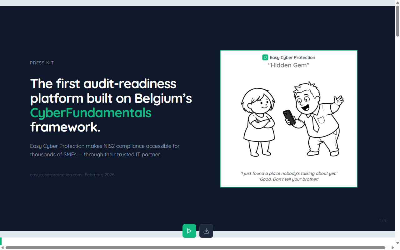
Task: Click the horizontal scrollbar thumb
Action: (x=195, y=247)
